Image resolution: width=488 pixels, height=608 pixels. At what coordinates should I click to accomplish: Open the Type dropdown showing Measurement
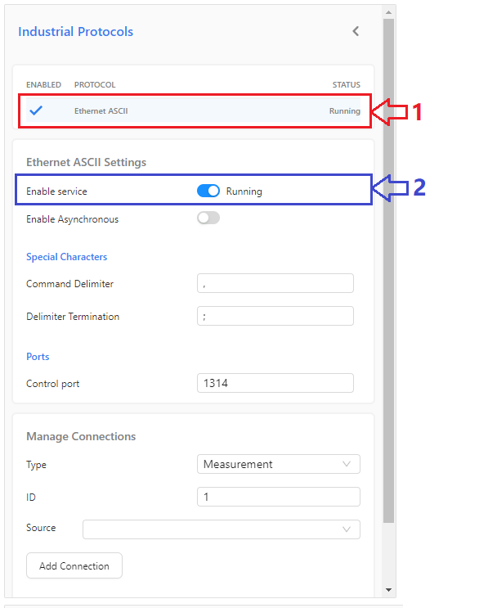click(x=279, y=464)
